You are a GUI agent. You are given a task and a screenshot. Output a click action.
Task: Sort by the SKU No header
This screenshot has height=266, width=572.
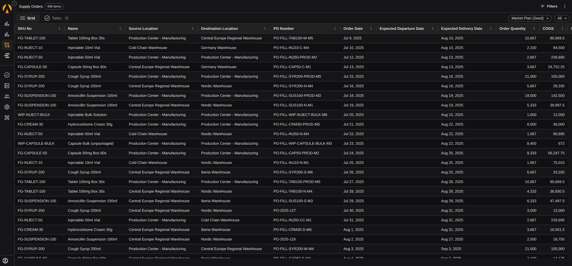tap(25, 29)
